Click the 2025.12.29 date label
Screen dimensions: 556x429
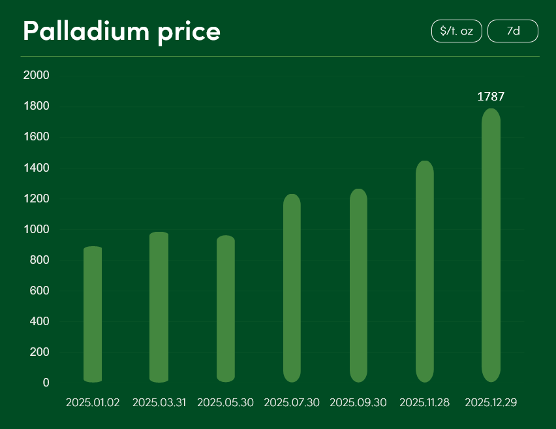point(491,403)
